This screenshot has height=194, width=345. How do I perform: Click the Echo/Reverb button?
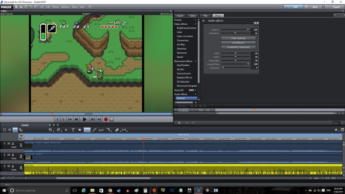(238, 43)
